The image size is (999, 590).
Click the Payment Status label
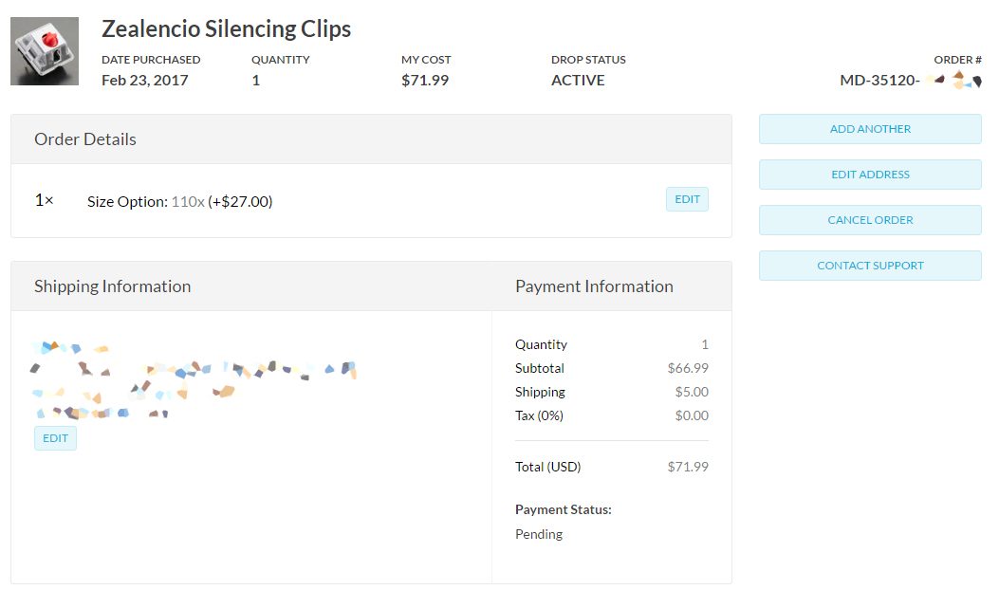[564, 509]
